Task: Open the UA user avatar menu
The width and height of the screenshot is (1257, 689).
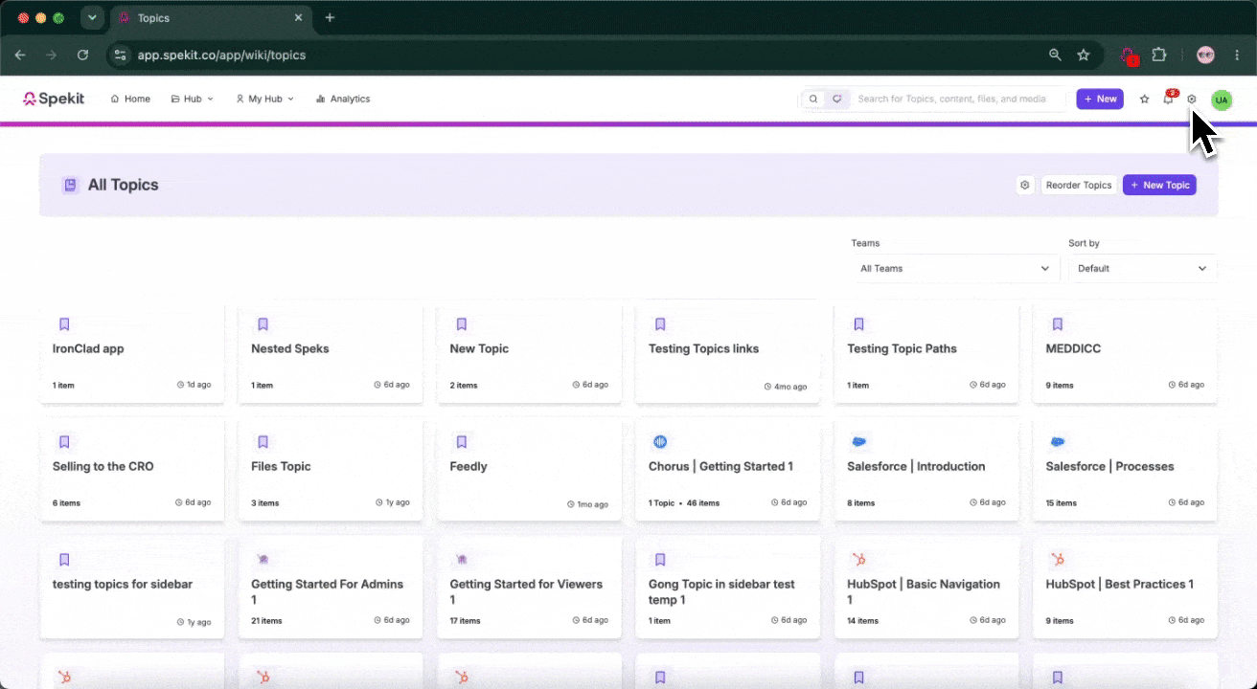Action: click(1222, 100)
